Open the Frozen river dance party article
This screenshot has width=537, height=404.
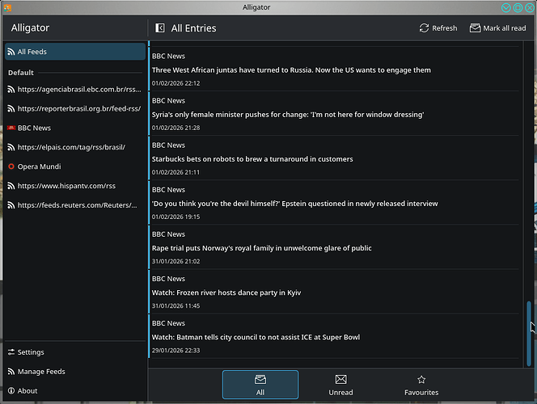tap(226, 292)
